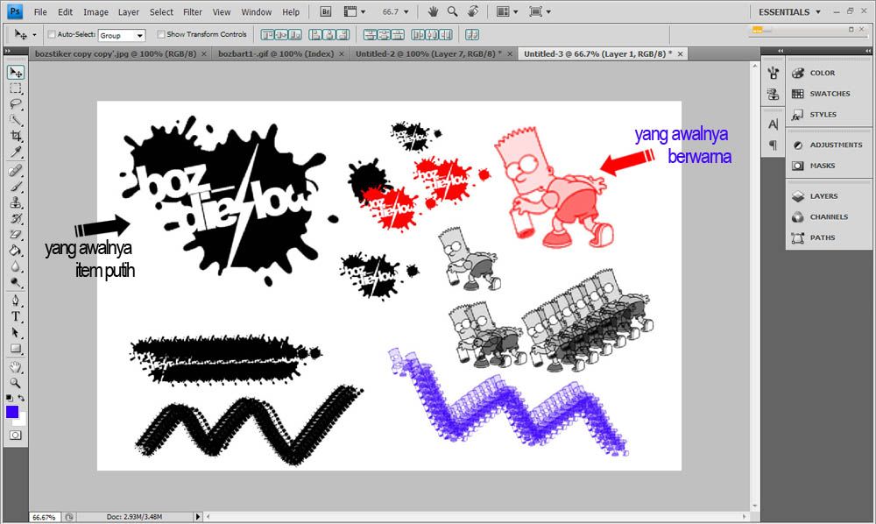Select the Dodge tool
The image size is (876, 524).
(15, 283)
